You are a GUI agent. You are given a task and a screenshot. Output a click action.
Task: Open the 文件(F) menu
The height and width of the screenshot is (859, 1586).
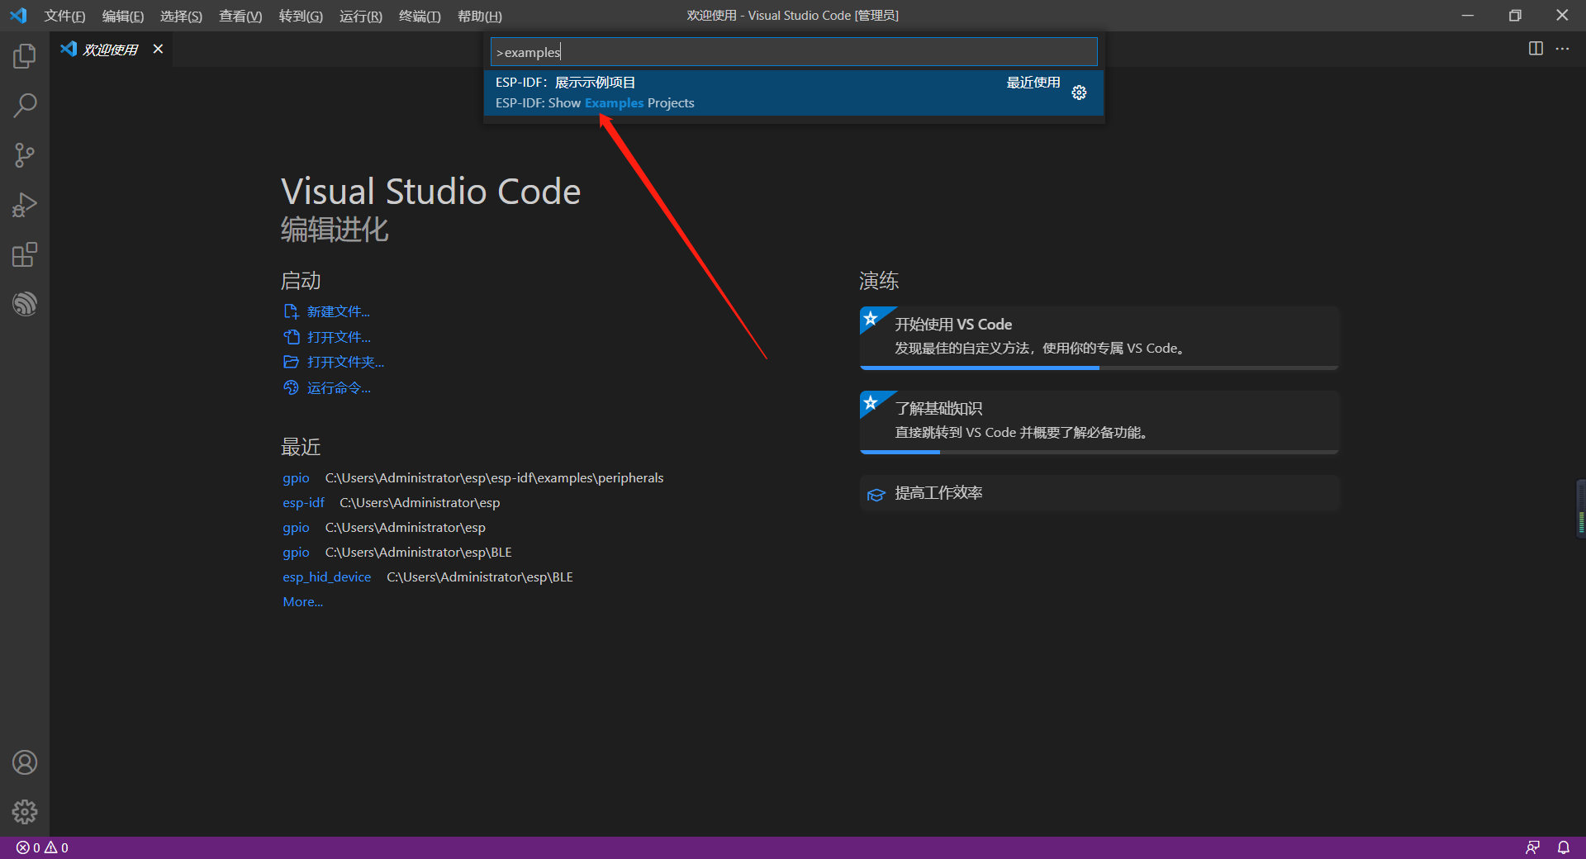tap(64, 16)
